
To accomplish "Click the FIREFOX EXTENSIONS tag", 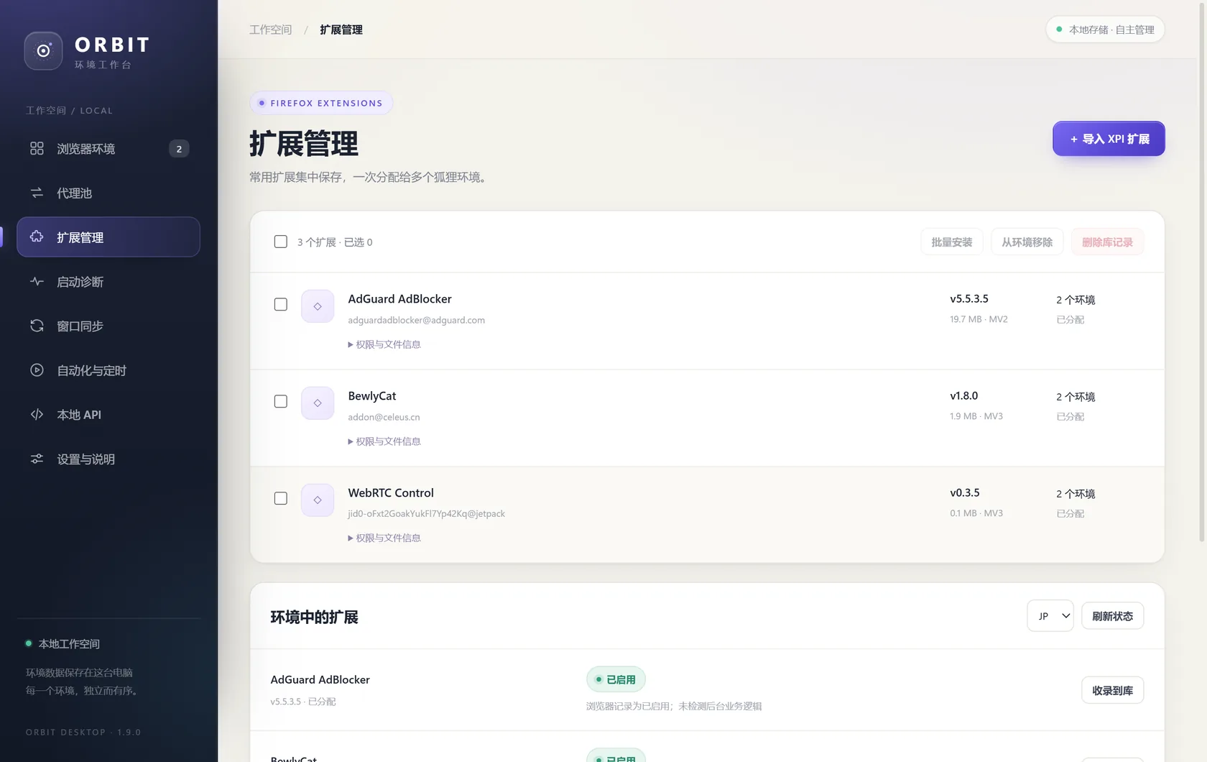I will click(321, 103).
